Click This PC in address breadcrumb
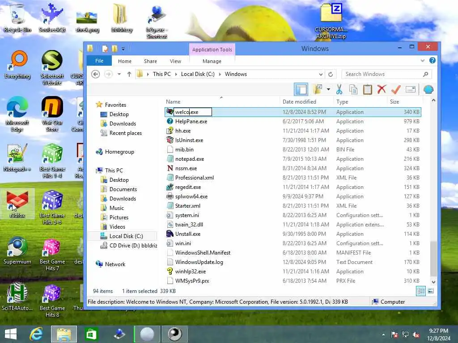 pyautogui.click(x=161, y=74)
